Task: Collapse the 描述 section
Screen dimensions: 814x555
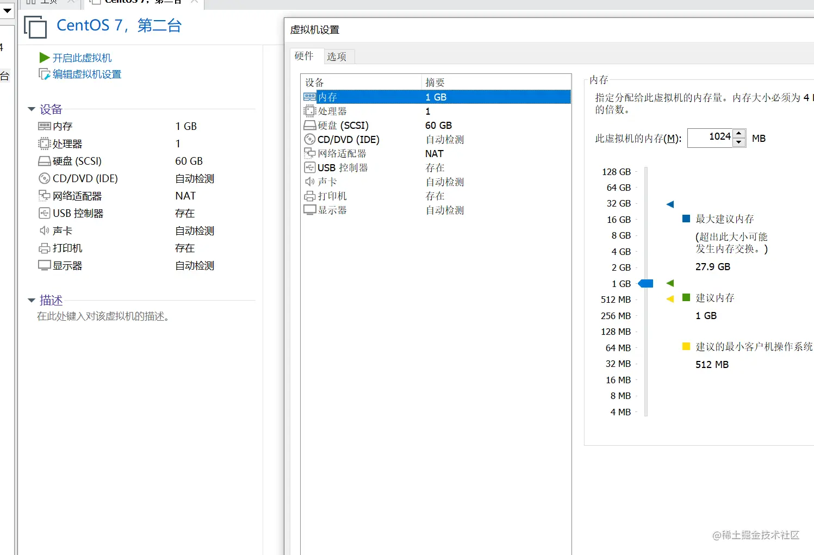Action: [x=32, y=300]
